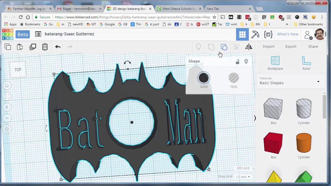Click the Beta button

pyautogui.click(x=23, y=34)
